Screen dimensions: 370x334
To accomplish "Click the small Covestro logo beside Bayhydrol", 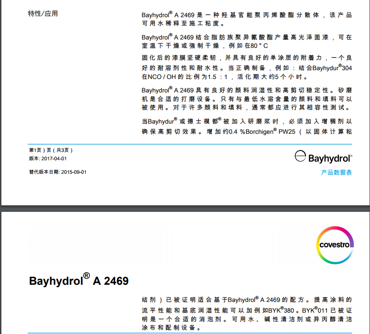I will pos(300,157).
